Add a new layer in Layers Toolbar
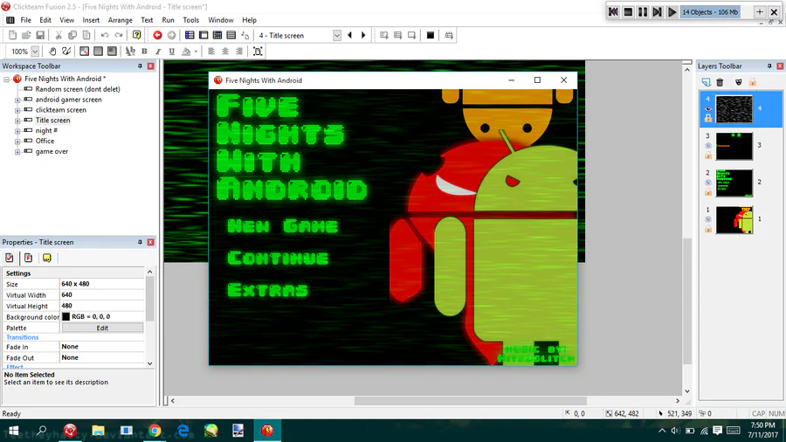 point(706,82)
